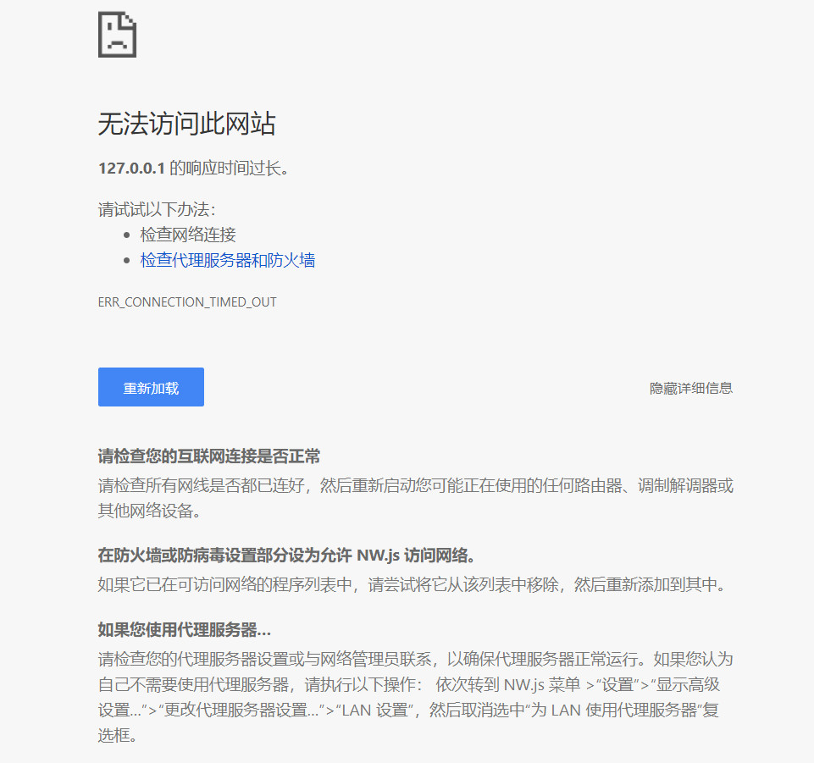Click paragraph starting 请检查所有网线是否都已连好
The height and width of the screenshot is (763, 814).
(x=415, y=498)
